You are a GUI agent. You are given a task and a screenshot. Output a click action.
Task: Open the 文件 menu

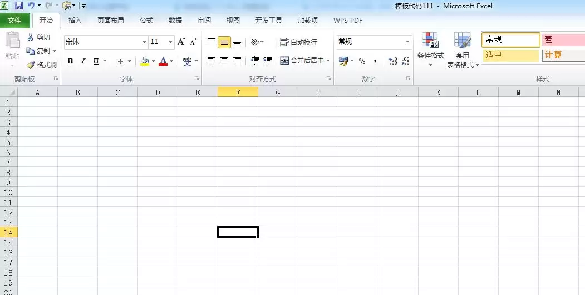(x=14, y=21)
